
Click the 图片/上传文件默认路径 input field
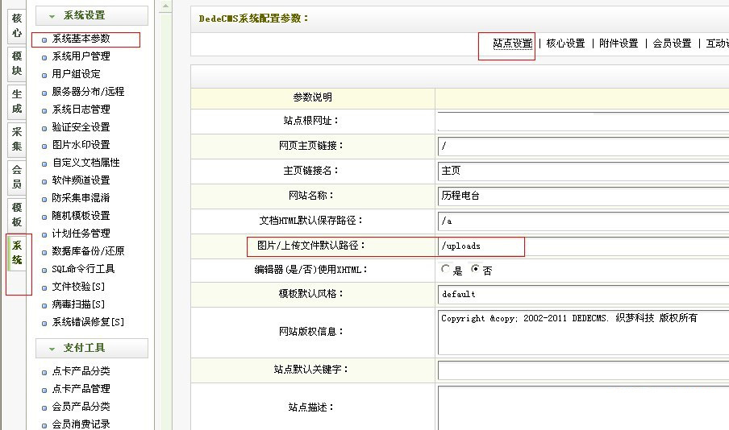click(582, 246)
